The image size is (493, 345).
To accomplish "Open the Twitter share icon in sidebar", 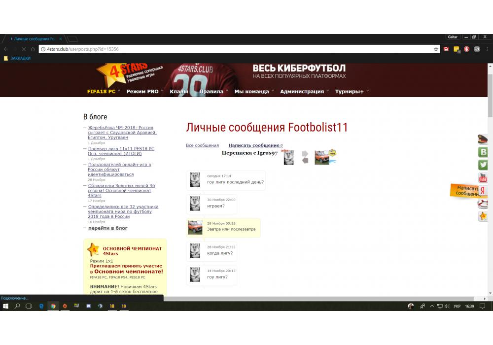I will (483, 165).
